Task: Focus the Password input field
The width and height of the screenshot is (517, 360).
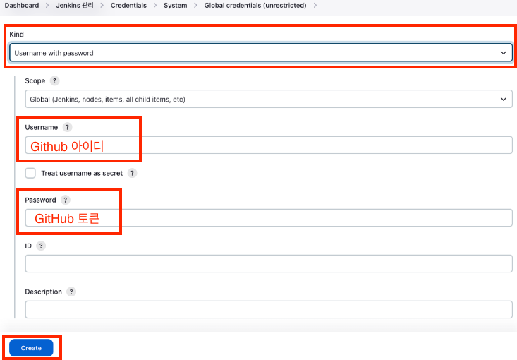Action: pos(269,218)
